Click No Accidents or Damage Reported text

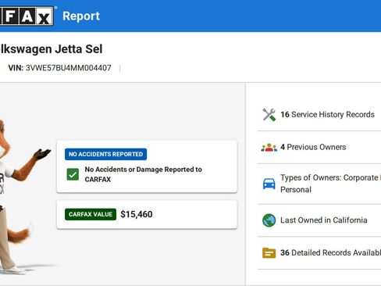pos(144,174)
